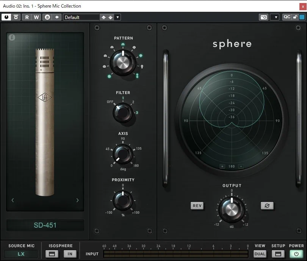Switch view to DUAL mode
Image resolution: width=307 pixels, height=261 pixels.
click(260, 254)
